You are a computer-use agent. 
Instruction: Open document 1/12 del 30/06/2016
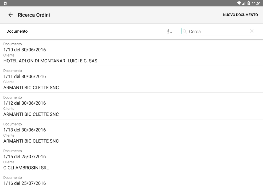(x=25, y=103)
